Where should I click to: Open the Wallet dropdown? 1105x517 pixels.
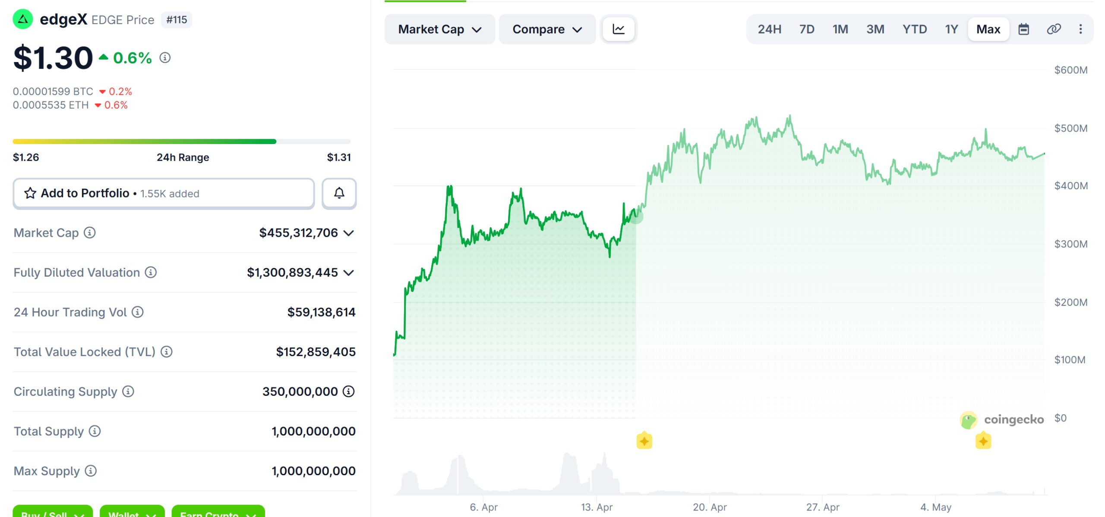click(x=132, y=511)
